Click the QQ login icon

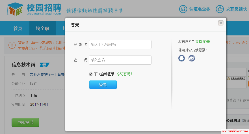coord(181,58)
